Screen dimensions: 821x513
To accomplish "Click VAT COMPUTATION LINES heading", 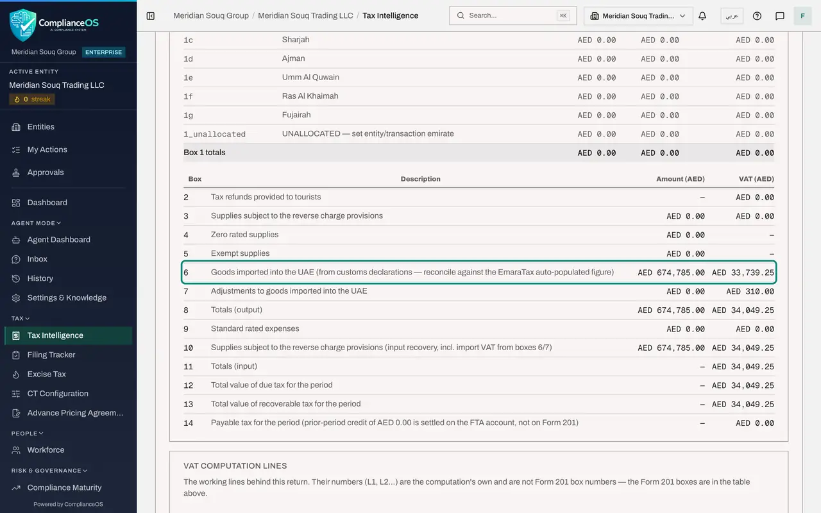I will pyautogui.click(x=235, y=466).
